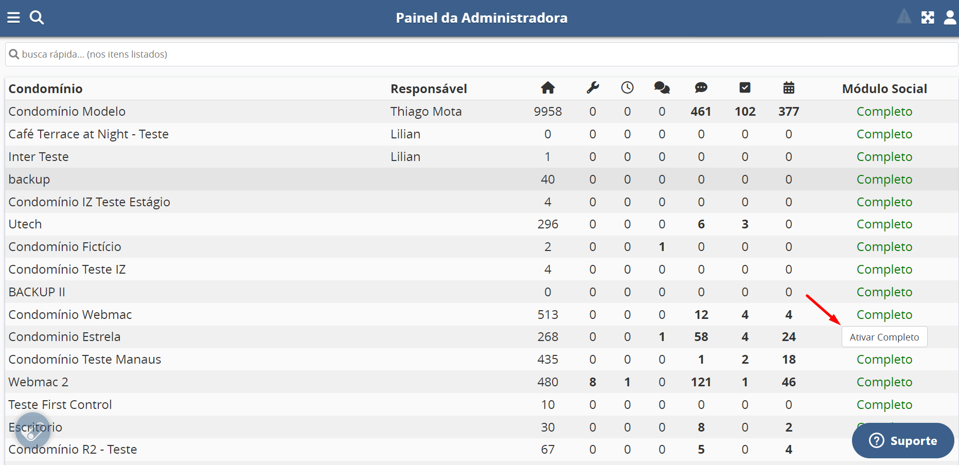Viewport: 959px width, 465px height.
Task: Click the Ativar Completo button
Action: [x=884, y=337]
